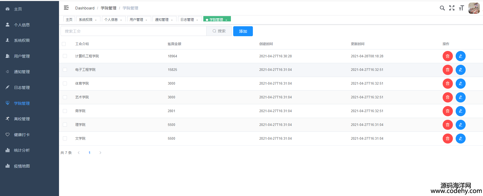Click the 日志管理 feather icon in sidebar
Screen dimensions: 483x196
click(8, 87)
